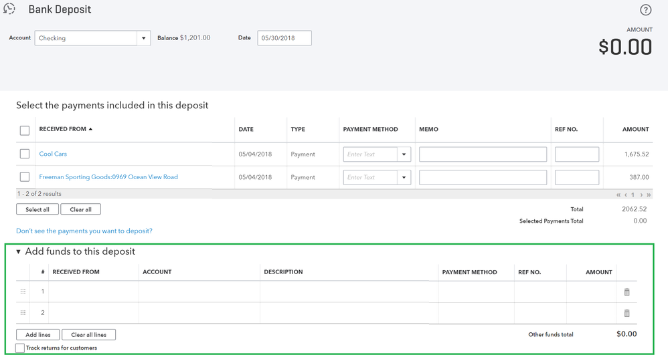Click the Add lines button
The height and width of the screenshot is (359, 668).
[x=38, y=334]
